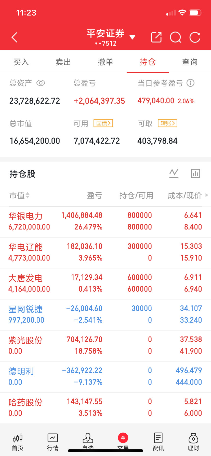Open 自选 in bottom navigation
This screenshot has height=456, width=211.
[88, 442]
